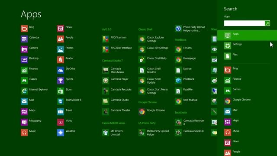This screenshot has height=156, width=277.
Task: Click the "Classic Shell Readme" entry
Action: point(150,70)
